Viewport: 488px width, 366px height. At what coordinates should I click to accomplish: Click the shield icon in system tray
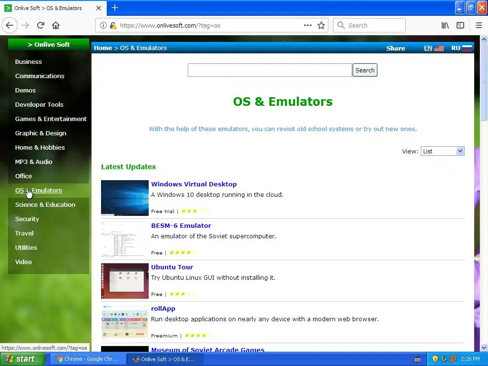tap(435, 359)
